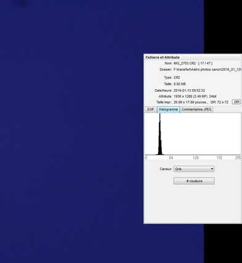
Task: Click the Canaux dropdown arrow
Action: [x=212, y=169]
